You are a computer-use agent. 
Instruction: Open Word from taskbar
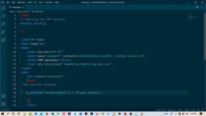pos(80,114)
